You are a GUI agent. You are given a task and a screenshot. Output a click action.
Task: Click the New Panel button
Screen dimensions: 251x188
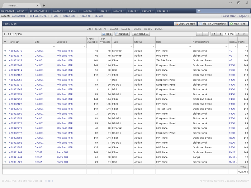tap(238, 24)
